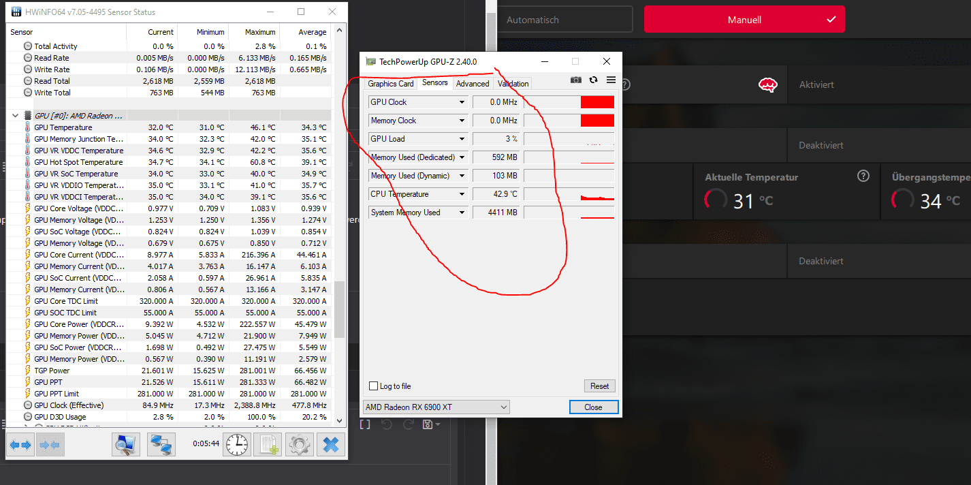The height and width of the screenshot is (485, 971).
Task: Select the GPU Clock (Effective) row
Action: pyautogui.click(x=168, y=405)
